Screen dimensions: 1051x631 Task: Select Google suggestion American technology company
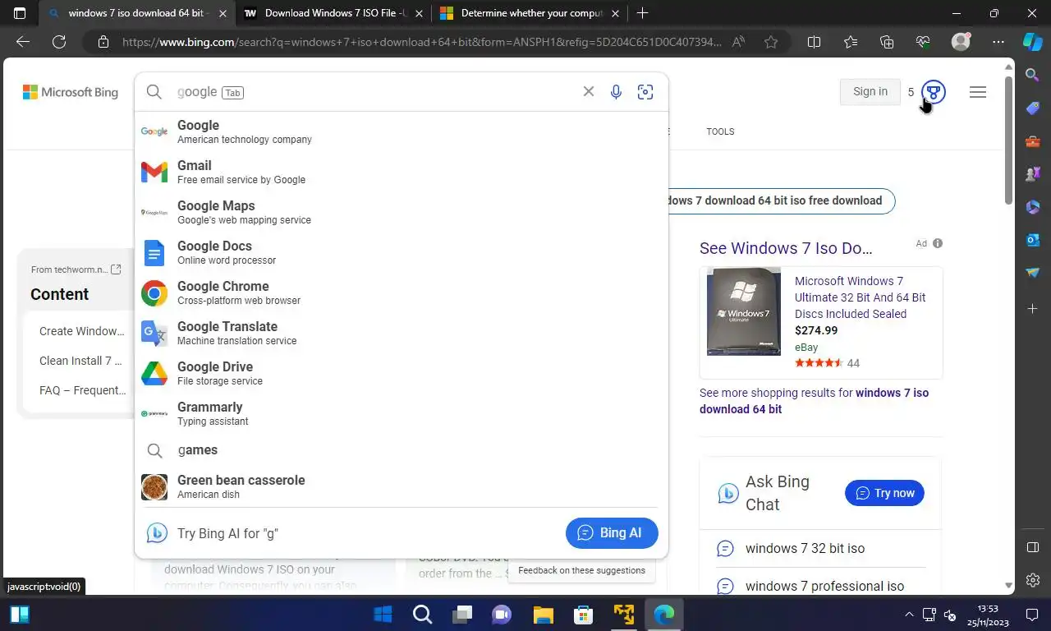click(x=401, y=131)
